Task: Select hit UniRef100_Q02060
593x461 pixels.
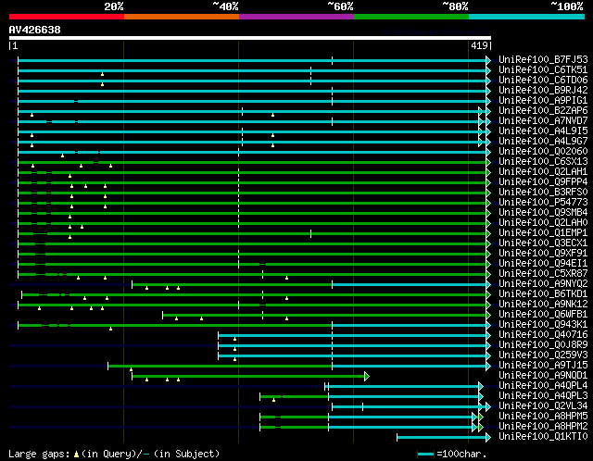Action: click(x=543, y=152)
